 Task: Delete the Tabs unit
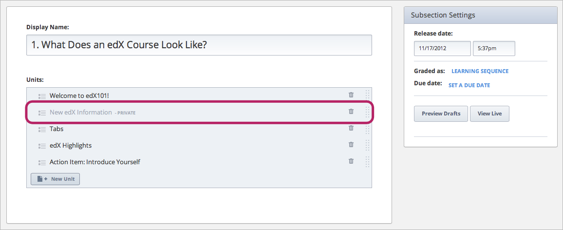(351, 128)
